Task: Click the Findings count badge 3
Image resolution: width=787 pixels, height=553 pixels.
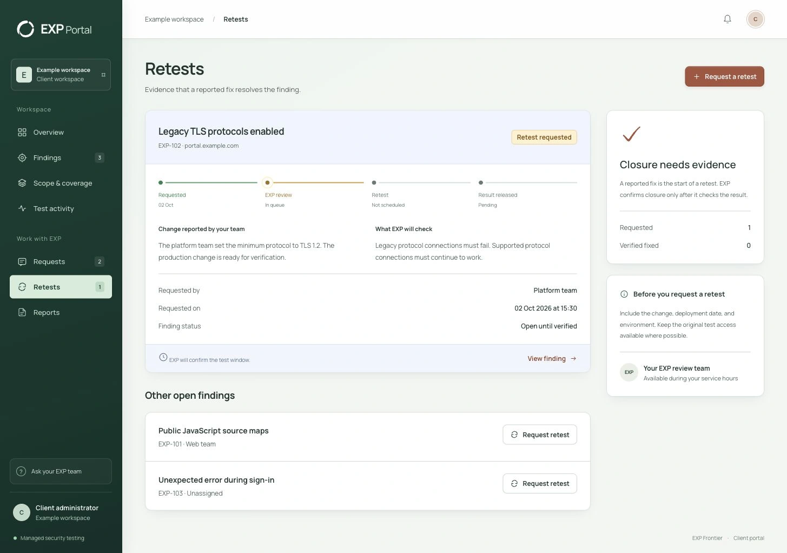Action: click(x=100, y=157)
